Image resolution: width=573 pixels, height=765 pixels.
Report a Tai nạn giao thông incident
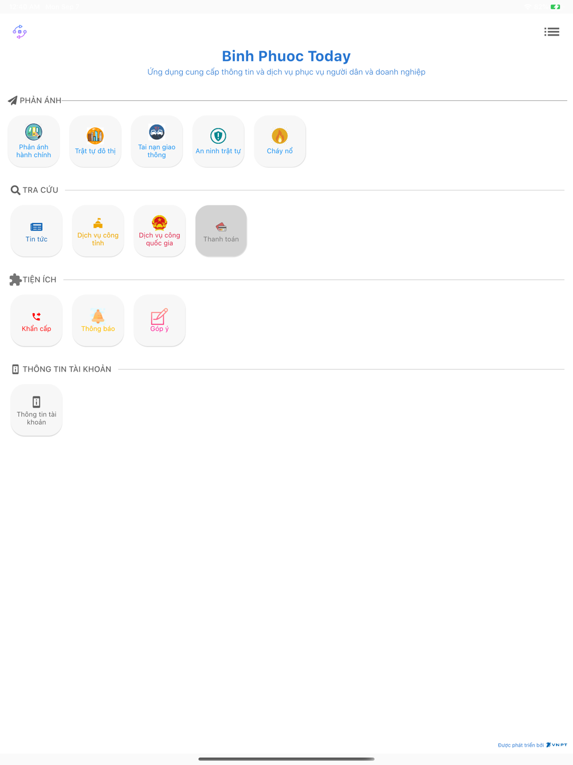[156, 141]
